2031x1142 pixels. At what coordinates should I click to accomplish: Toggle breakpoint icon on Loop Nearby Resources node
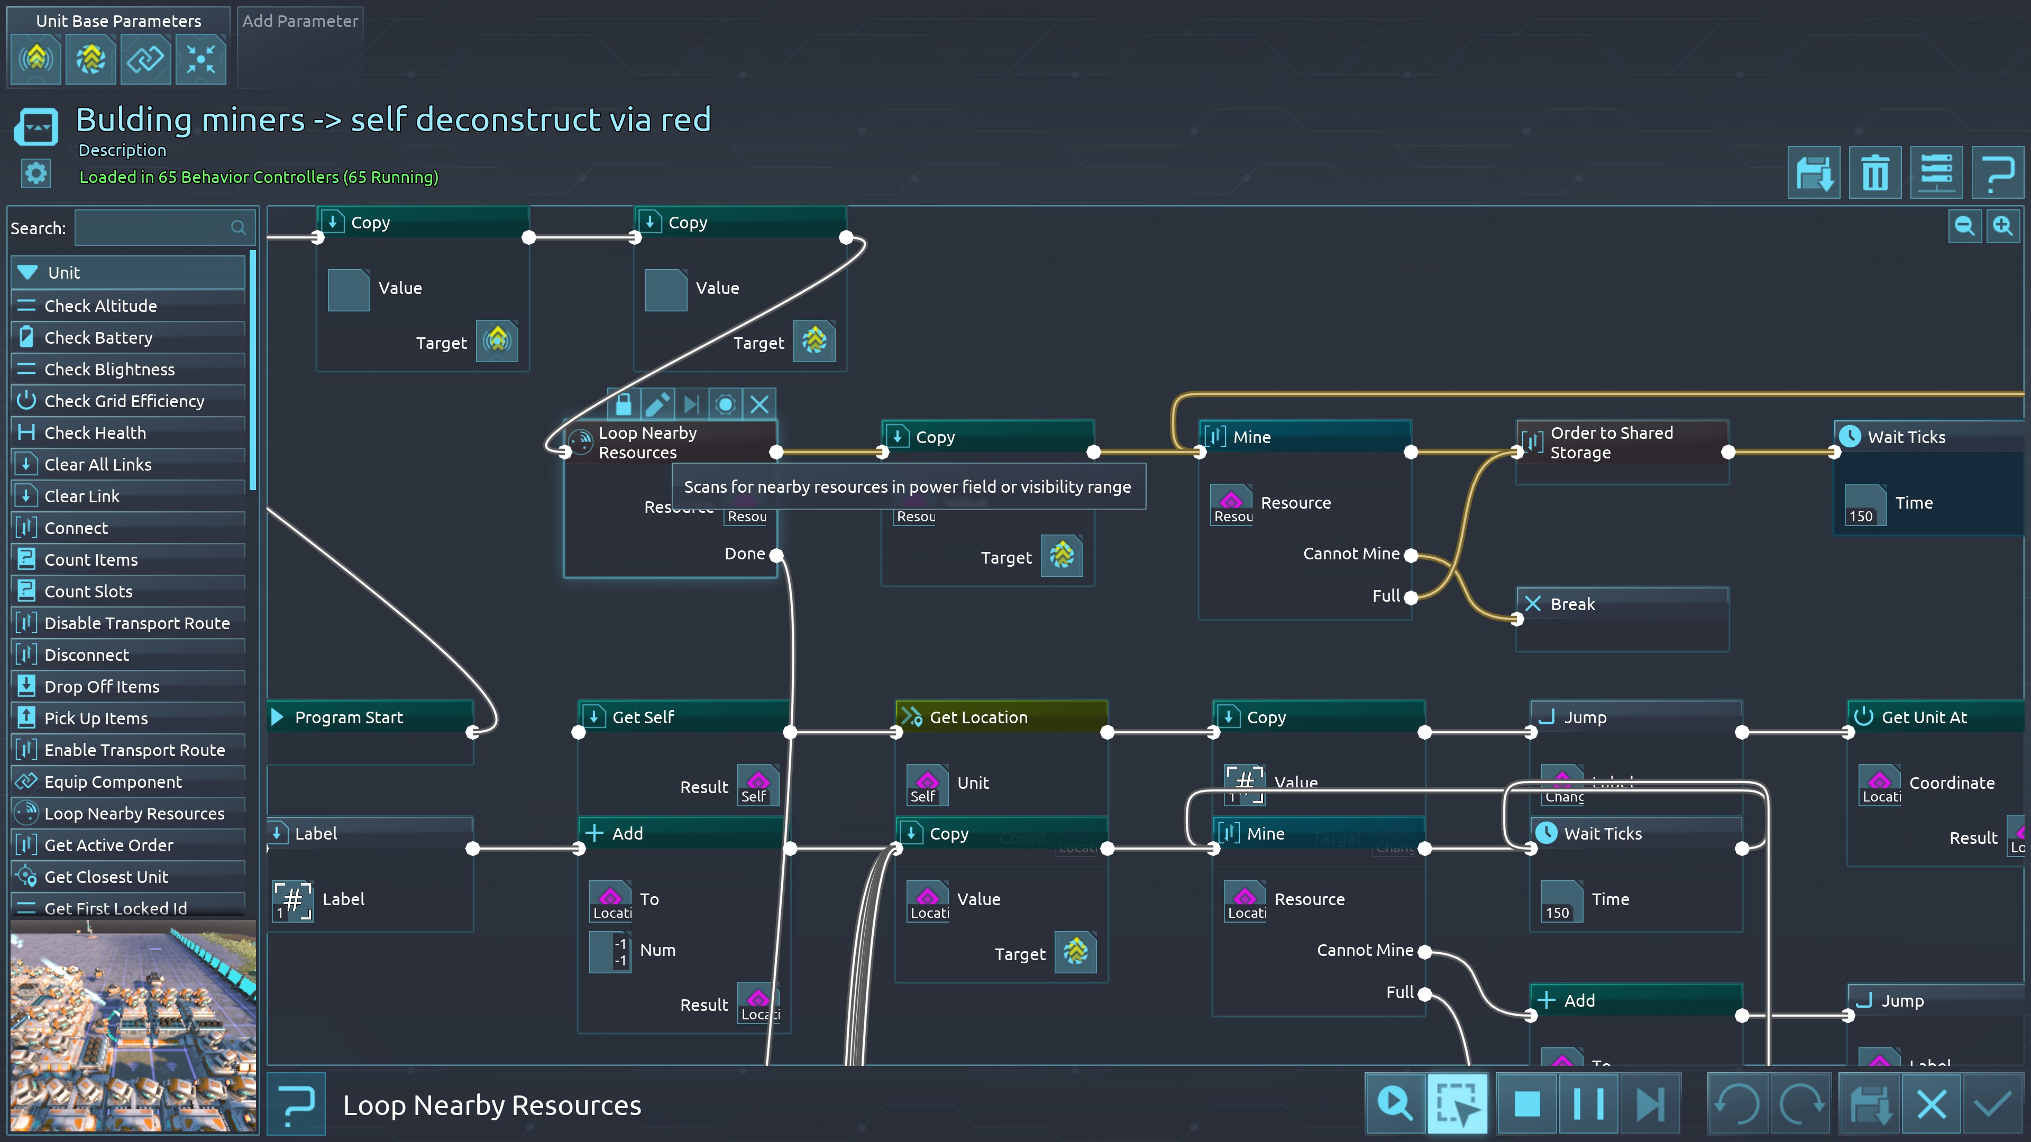click(725, 404)
